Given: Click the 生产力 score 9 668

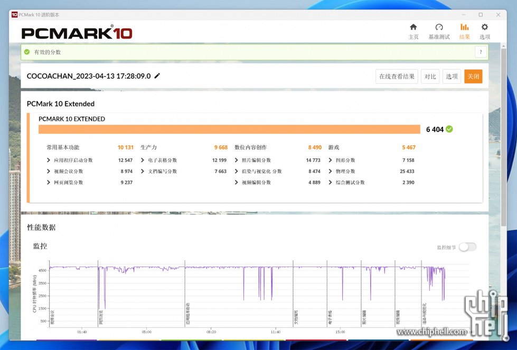Looking at the screenshot, I should [221, 148].
